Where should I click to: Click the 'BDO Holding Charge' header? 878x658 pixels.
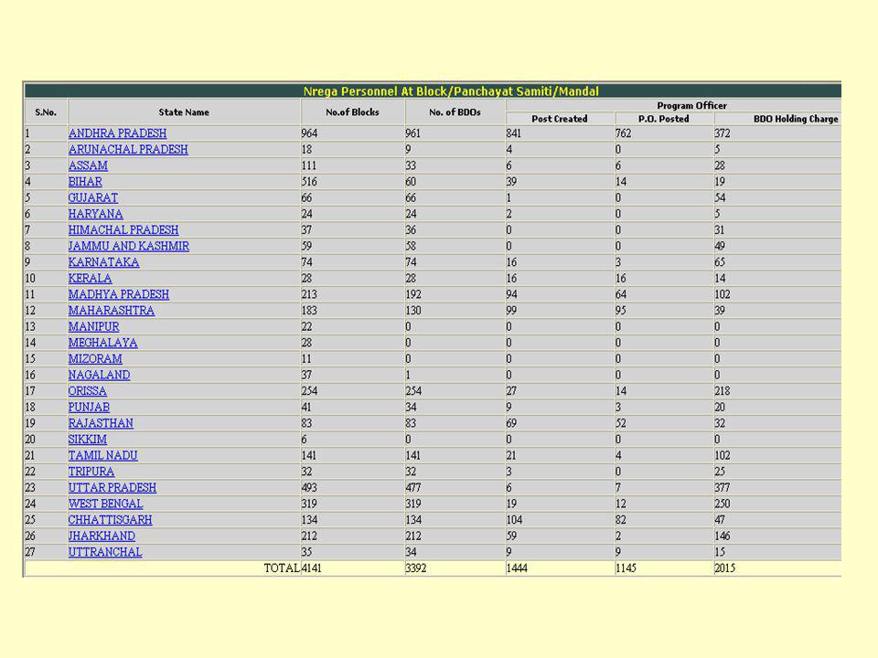796,119
